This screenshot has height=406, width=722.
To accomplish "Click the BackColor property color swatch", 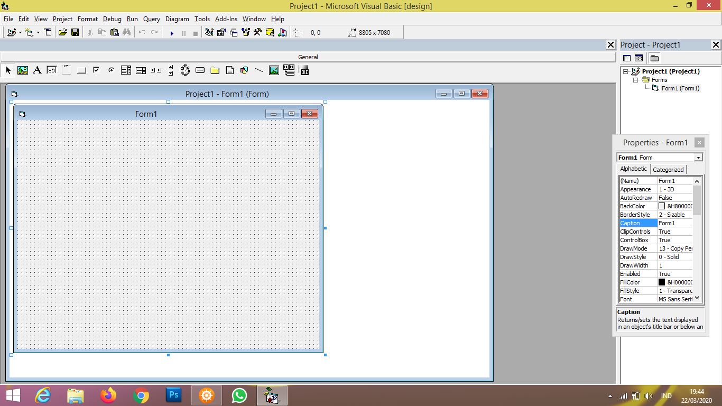I will point(661,206).
